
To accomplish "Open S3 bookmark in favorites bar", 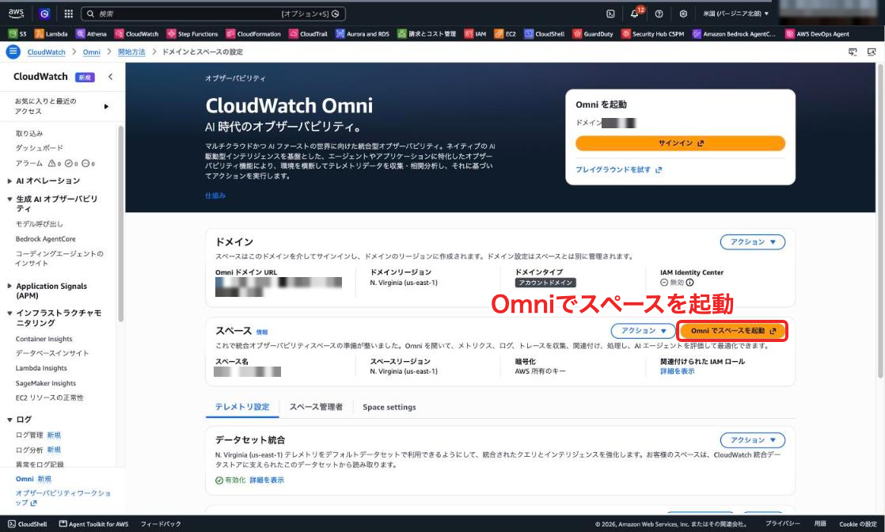I will coord(17,34).
